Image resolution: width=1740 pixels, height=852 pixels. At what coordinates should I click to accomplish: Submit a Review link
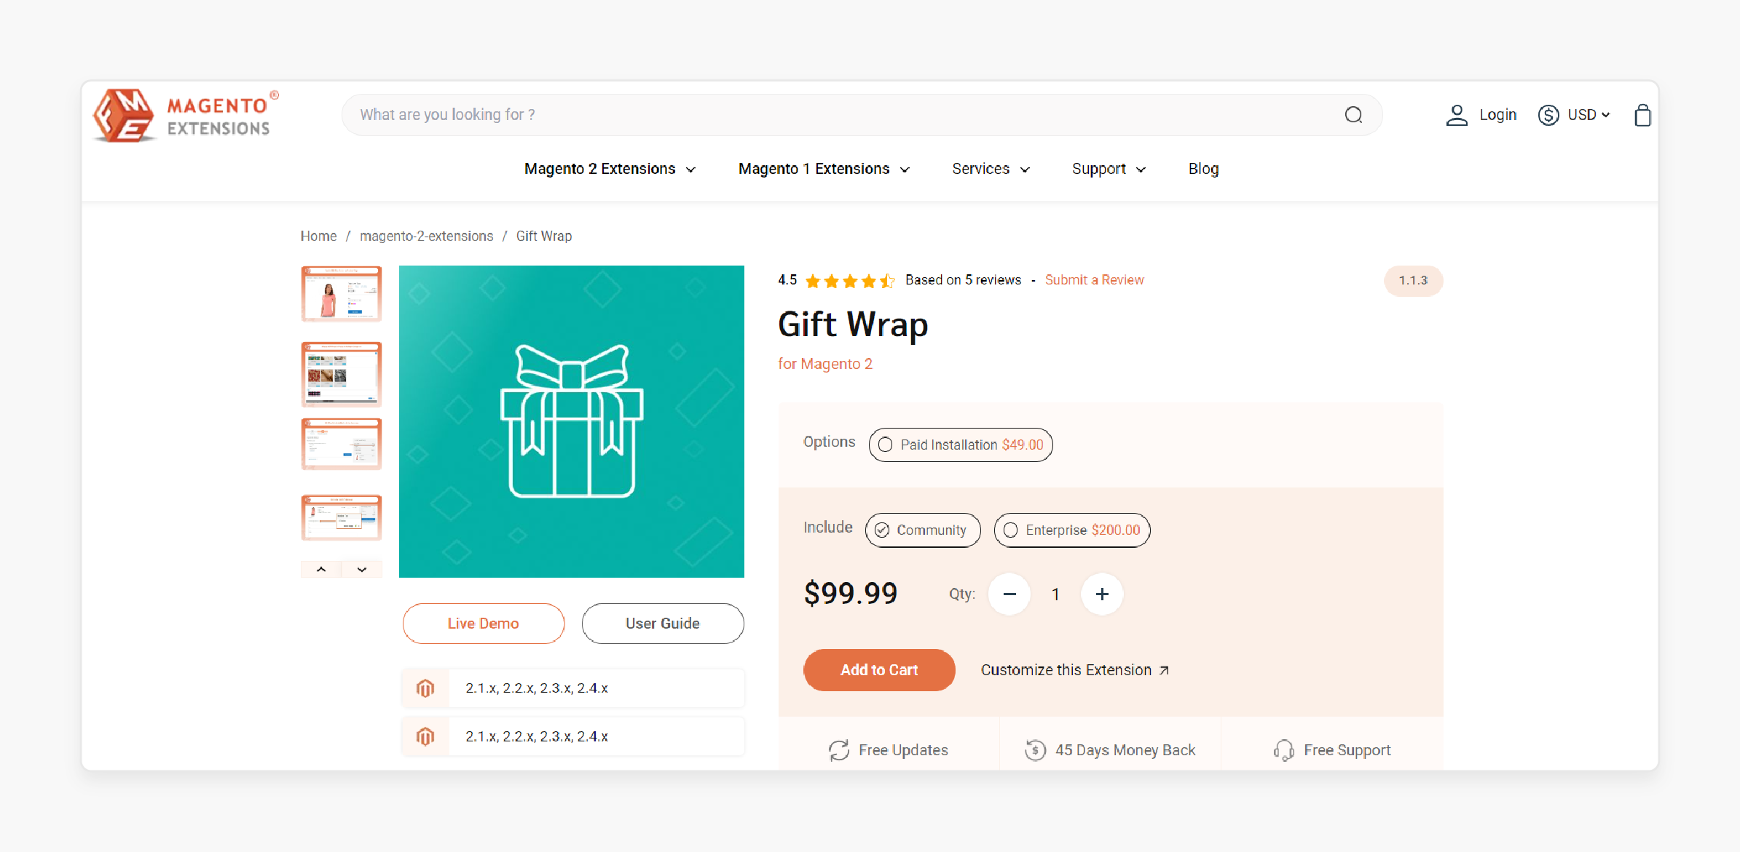[x=1094, y=280]
